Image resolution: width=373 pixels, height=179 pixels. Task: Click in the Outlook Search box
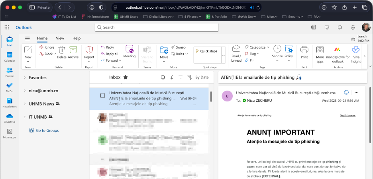tap(157, 27)
